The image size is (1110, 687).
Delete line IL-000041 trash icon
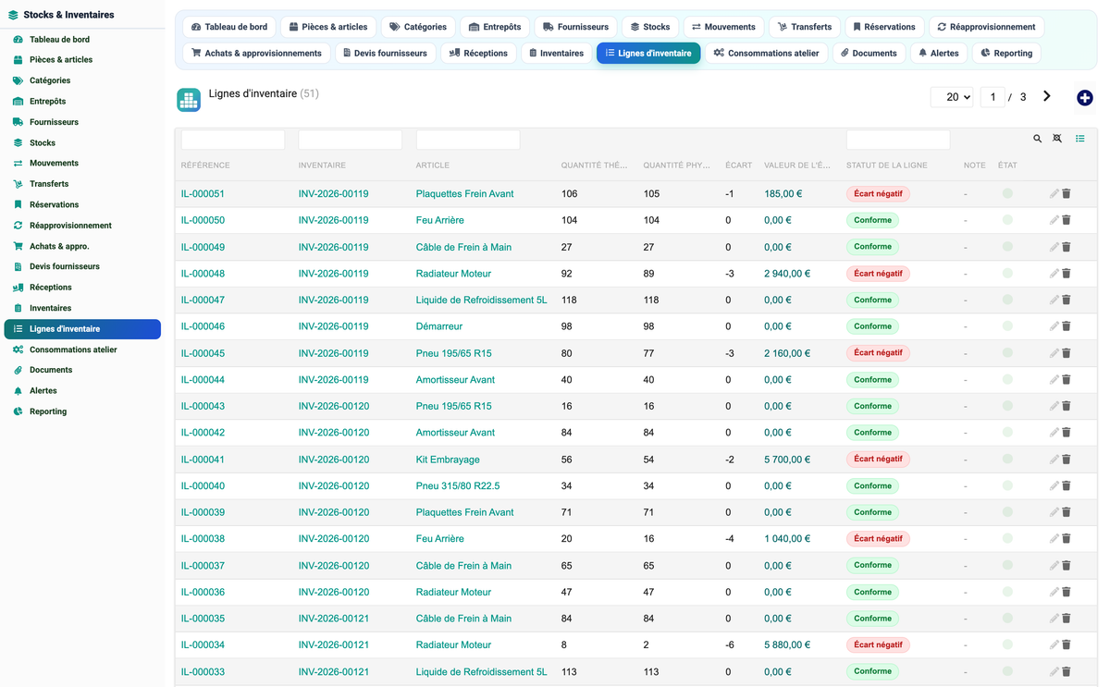coord(1067,460)
